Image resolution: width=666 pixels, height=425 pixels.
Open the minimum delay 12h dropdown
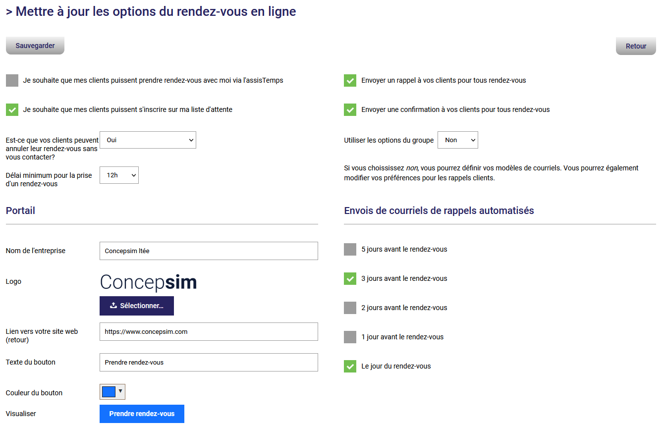click(119, 175)
